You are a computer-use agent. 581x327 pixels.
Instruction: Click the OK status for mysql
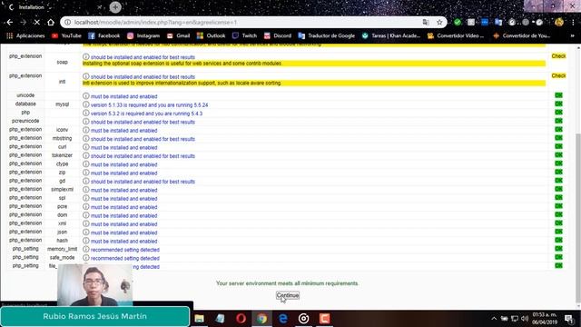[x=558, y=104]
